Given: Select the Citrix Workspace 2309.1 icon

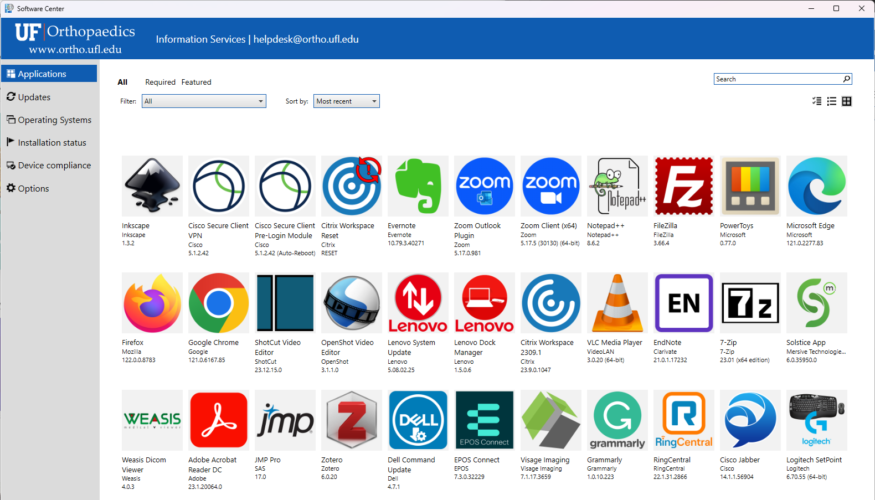Looking at the screenshot, I should (x=551, y=303).
